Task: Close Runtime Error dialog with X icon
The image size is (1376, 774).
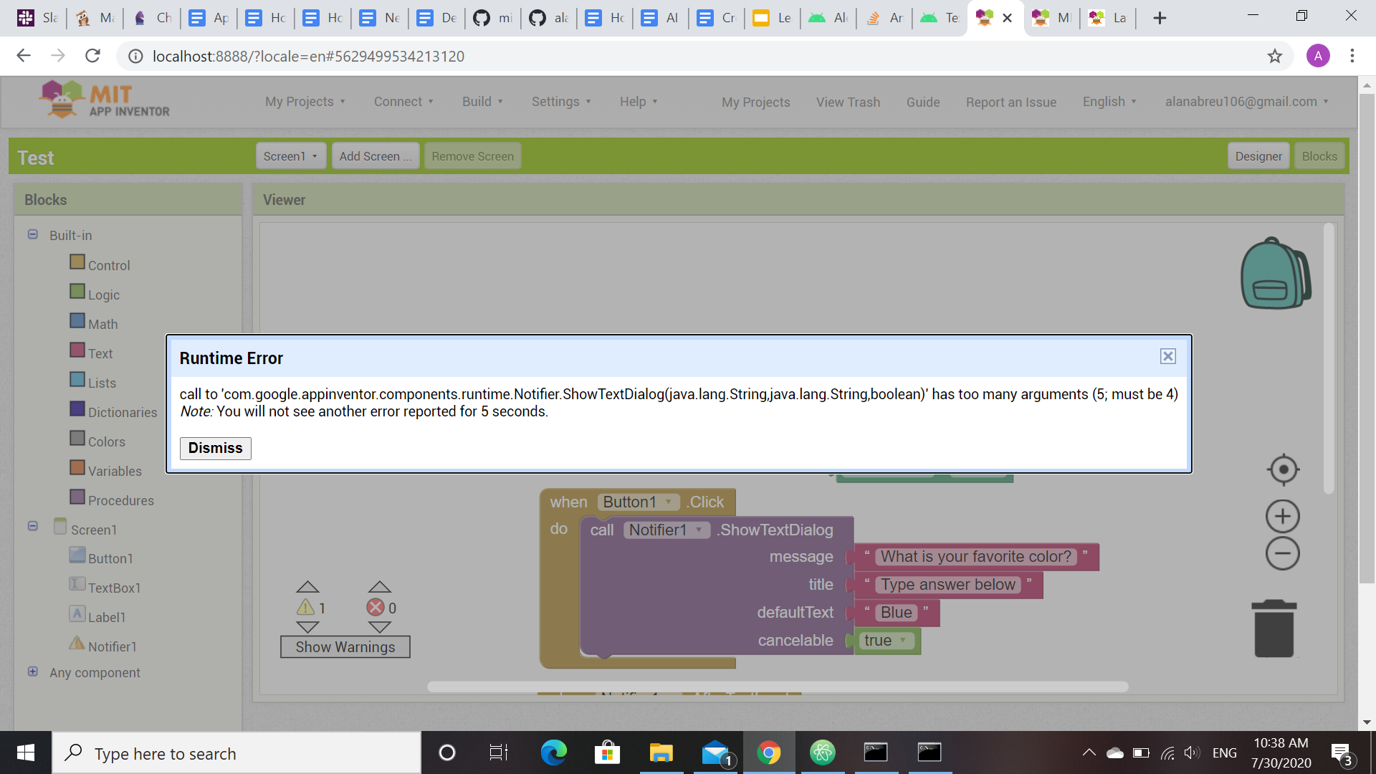Action: pos(1168,356)
